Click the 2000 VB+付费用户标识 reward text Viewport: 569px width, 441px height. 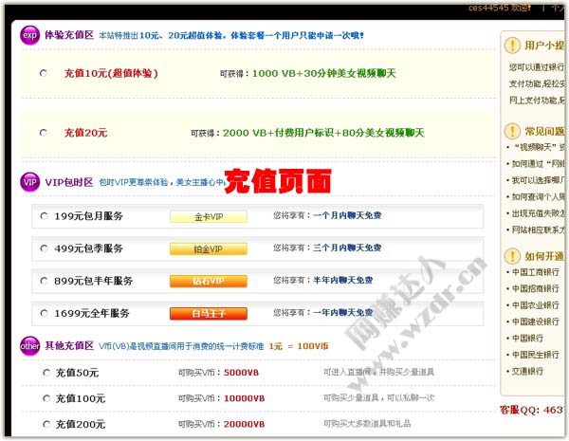point(278,133)
